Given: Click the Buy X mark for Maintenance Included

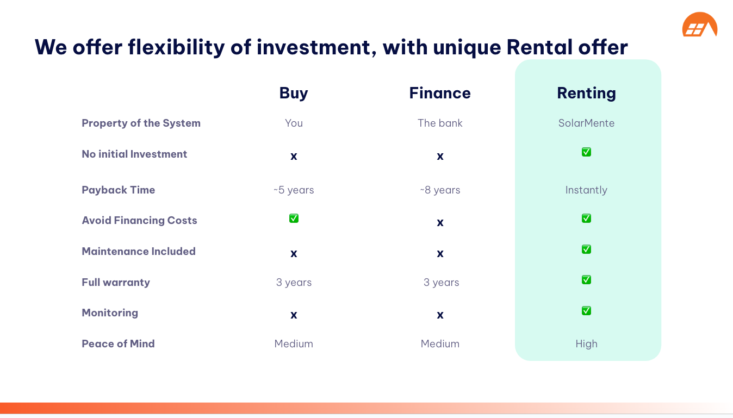Looking at the screenshot, I should 294,253.
